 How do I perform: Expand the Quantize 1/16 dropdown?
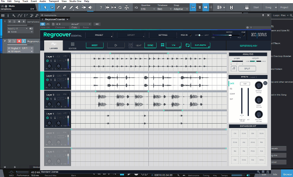148,9
